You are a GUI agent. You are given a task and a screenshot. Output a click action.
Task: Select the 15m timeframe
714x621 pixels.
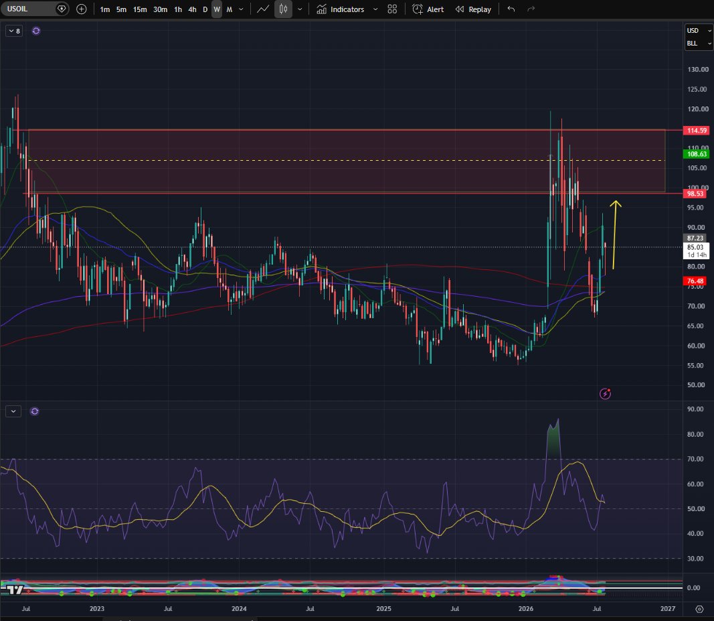140,9
